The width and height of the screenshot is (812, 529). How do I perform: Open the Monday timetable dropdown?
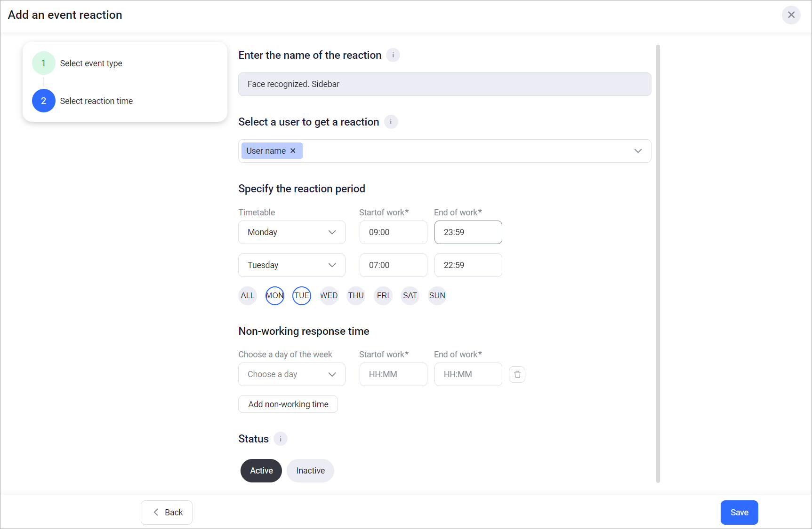[291, 232]
